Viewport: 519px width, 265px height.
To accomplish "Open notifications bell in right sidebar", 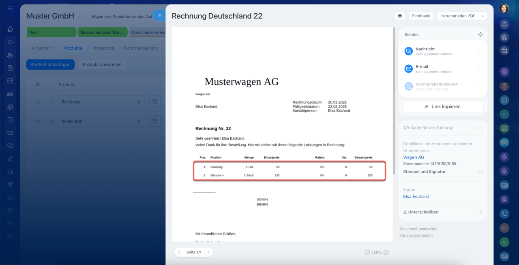I will point(504,25).
